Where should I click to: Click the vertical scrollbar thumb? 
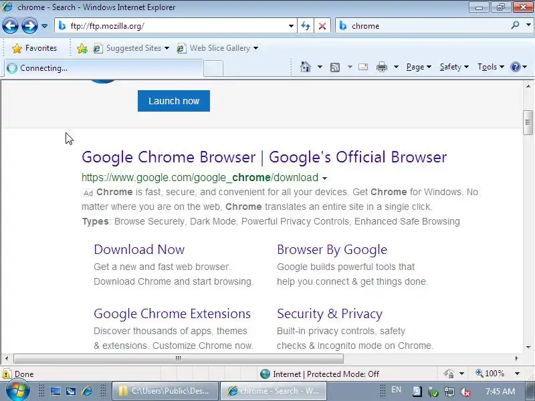(x=528, y=122)
